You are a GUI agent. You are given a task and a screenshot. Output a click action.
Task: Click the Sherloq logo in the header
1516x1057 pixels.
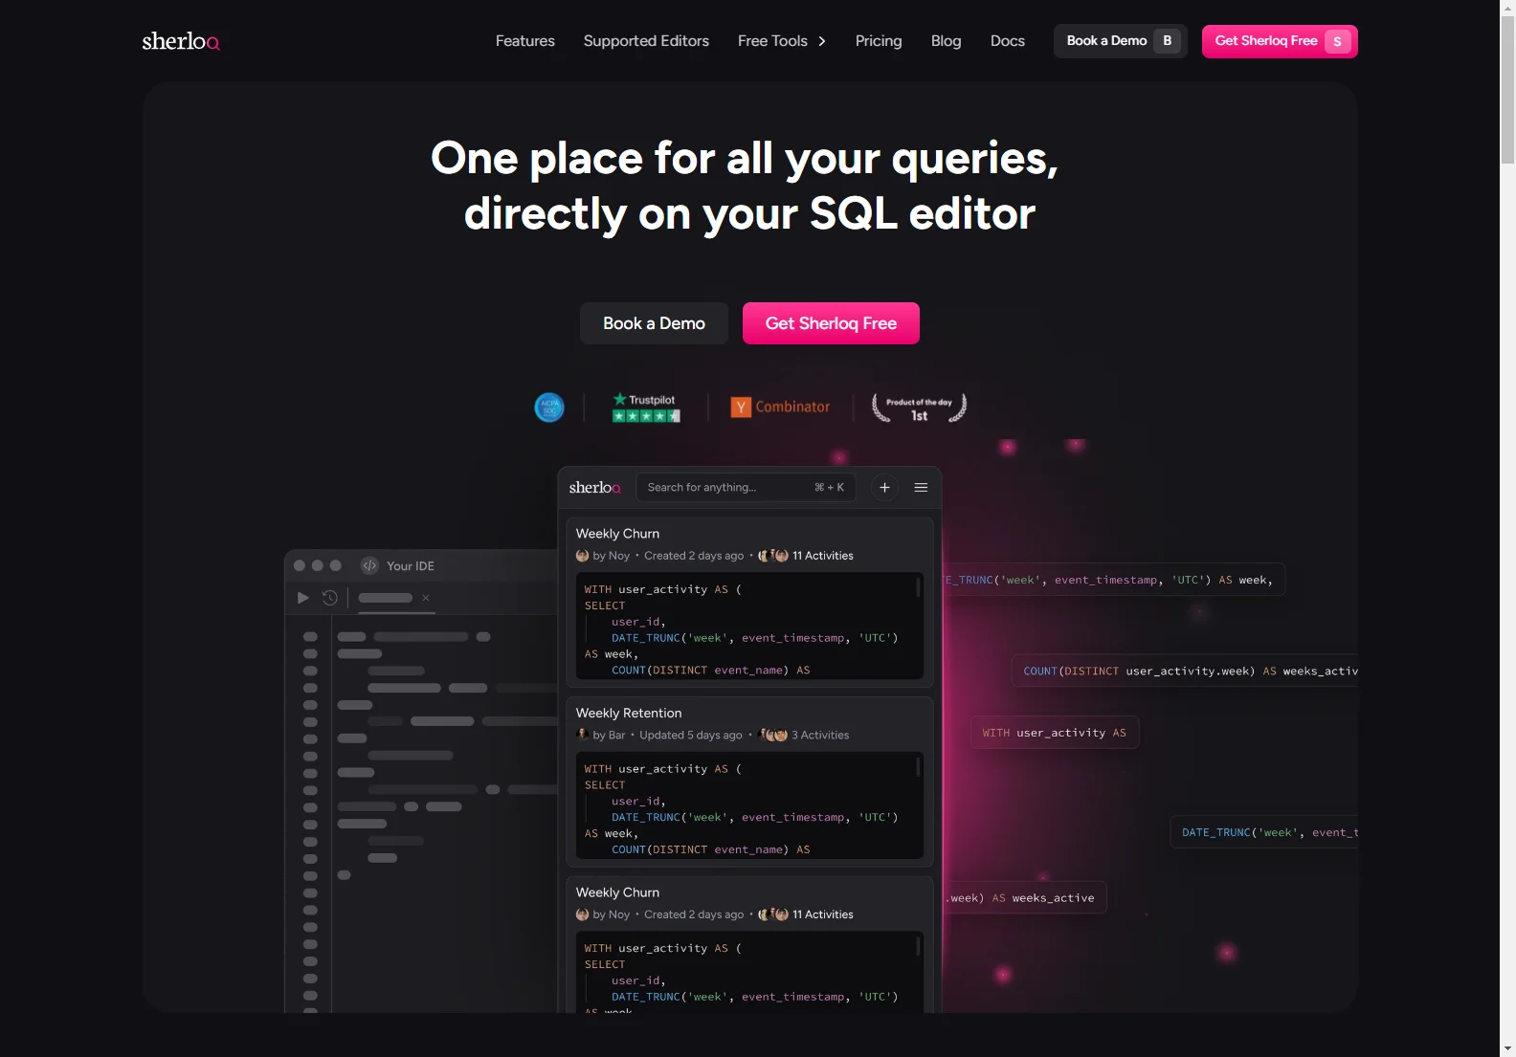pos(181,41)
